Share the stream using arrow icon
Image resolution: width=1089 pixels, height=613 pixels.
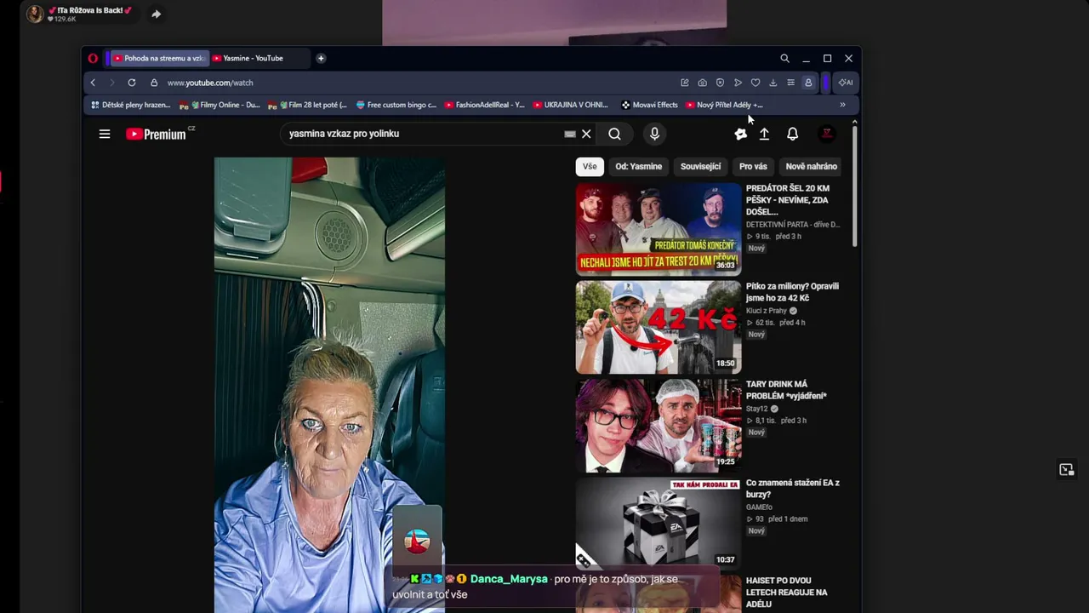point(156,14)
